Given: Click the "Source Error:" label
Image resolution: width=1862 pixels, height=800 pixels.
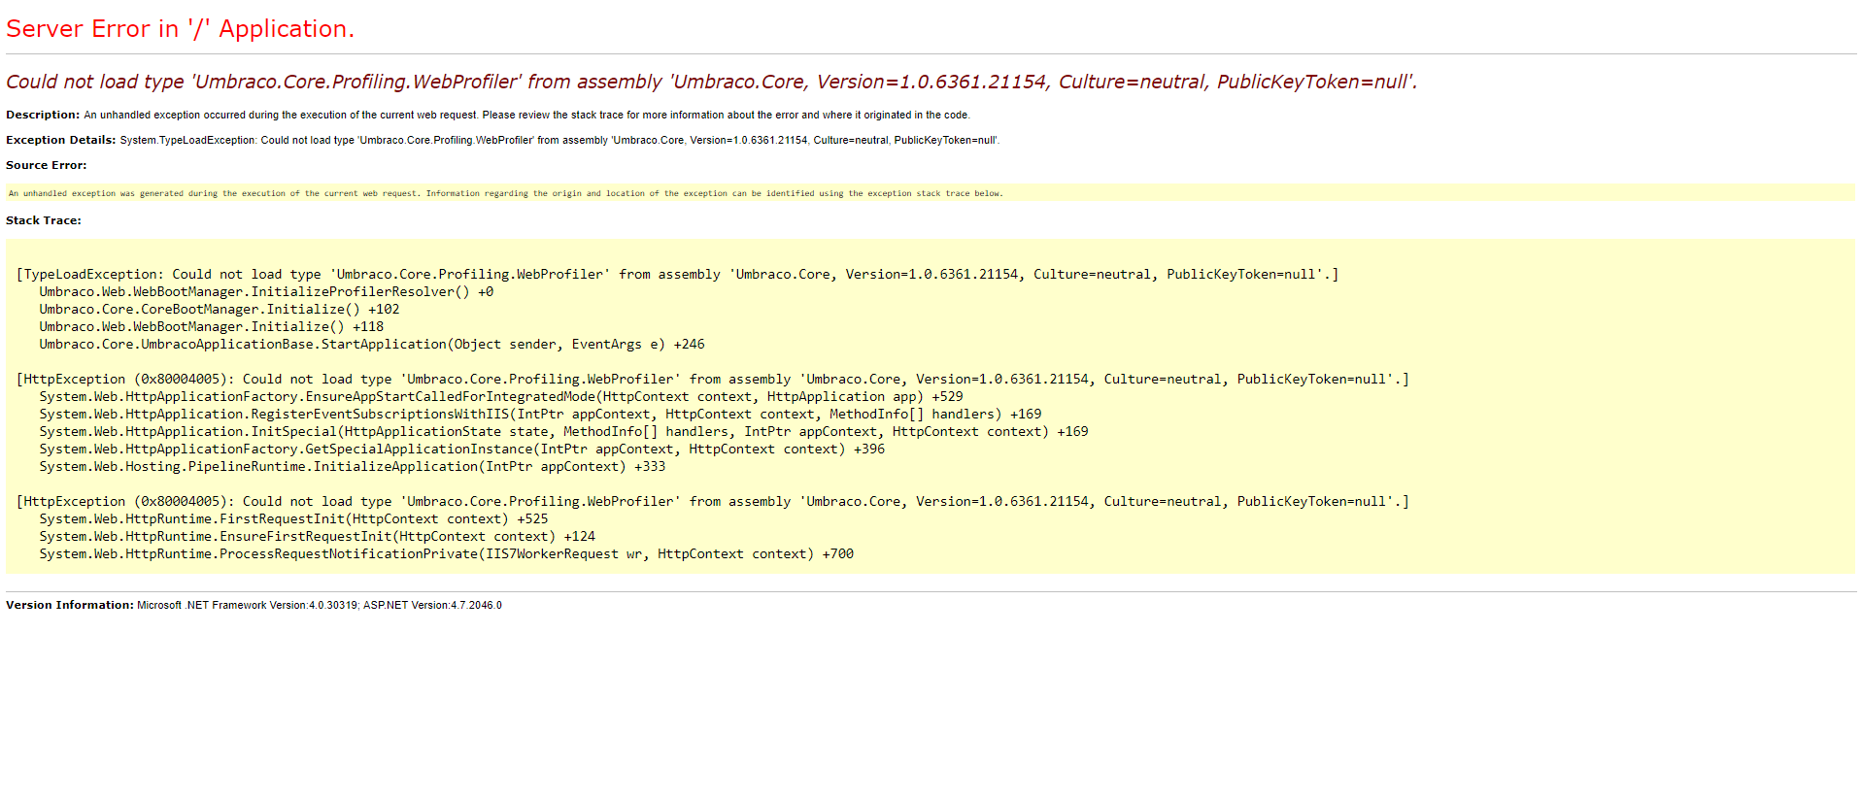Looking at the screenshot, I should pos(46,165).
